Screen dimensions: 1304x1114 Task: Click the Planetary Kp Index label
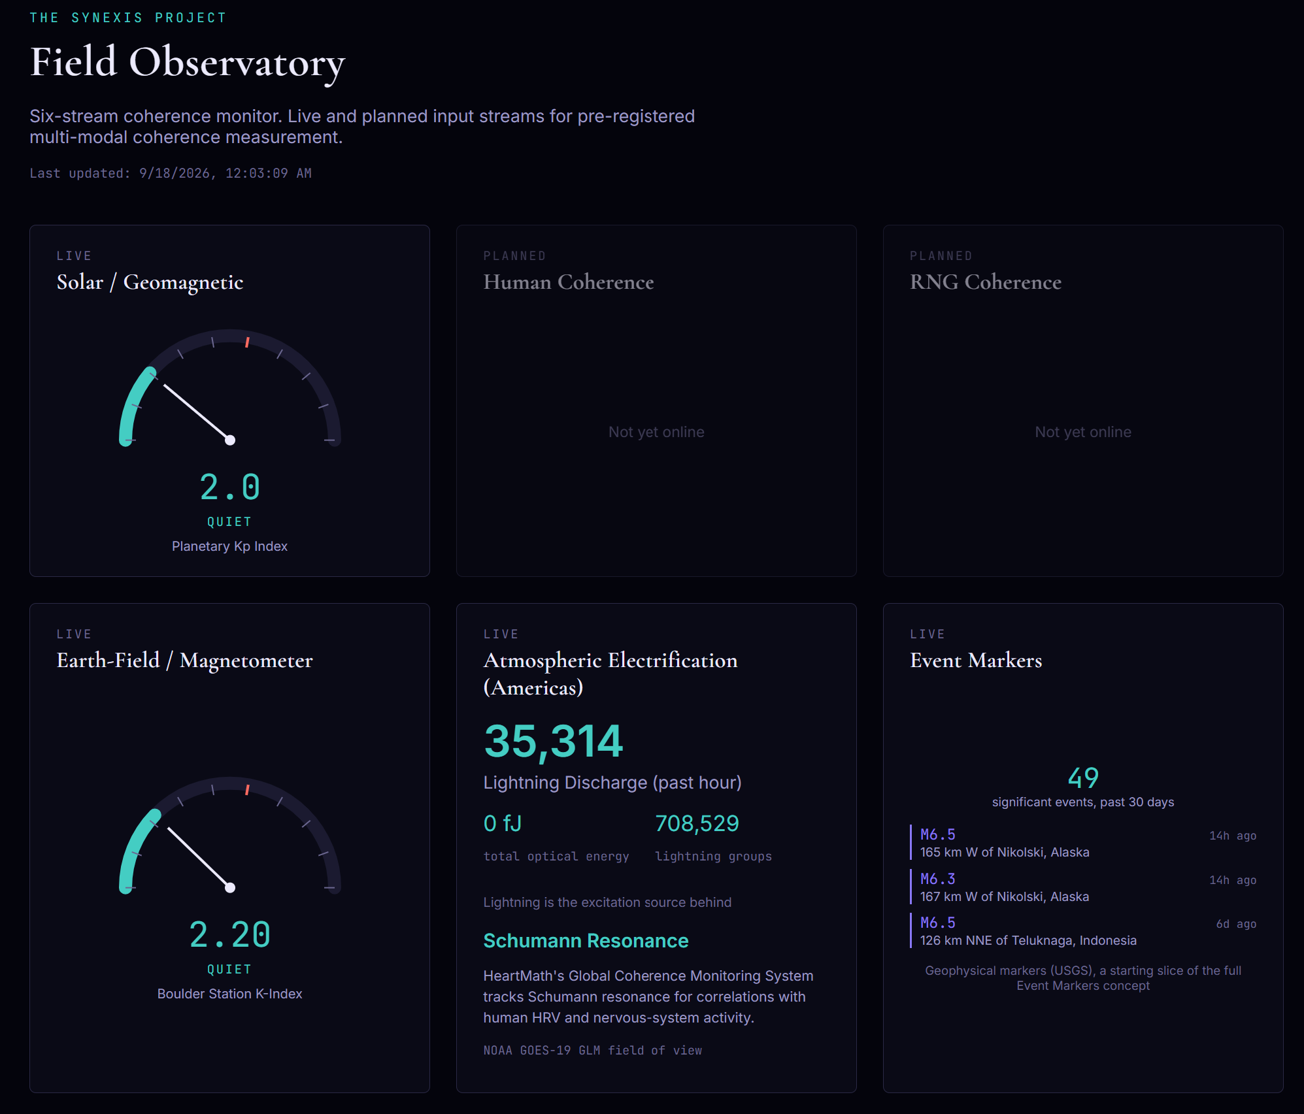click(229, 546)
